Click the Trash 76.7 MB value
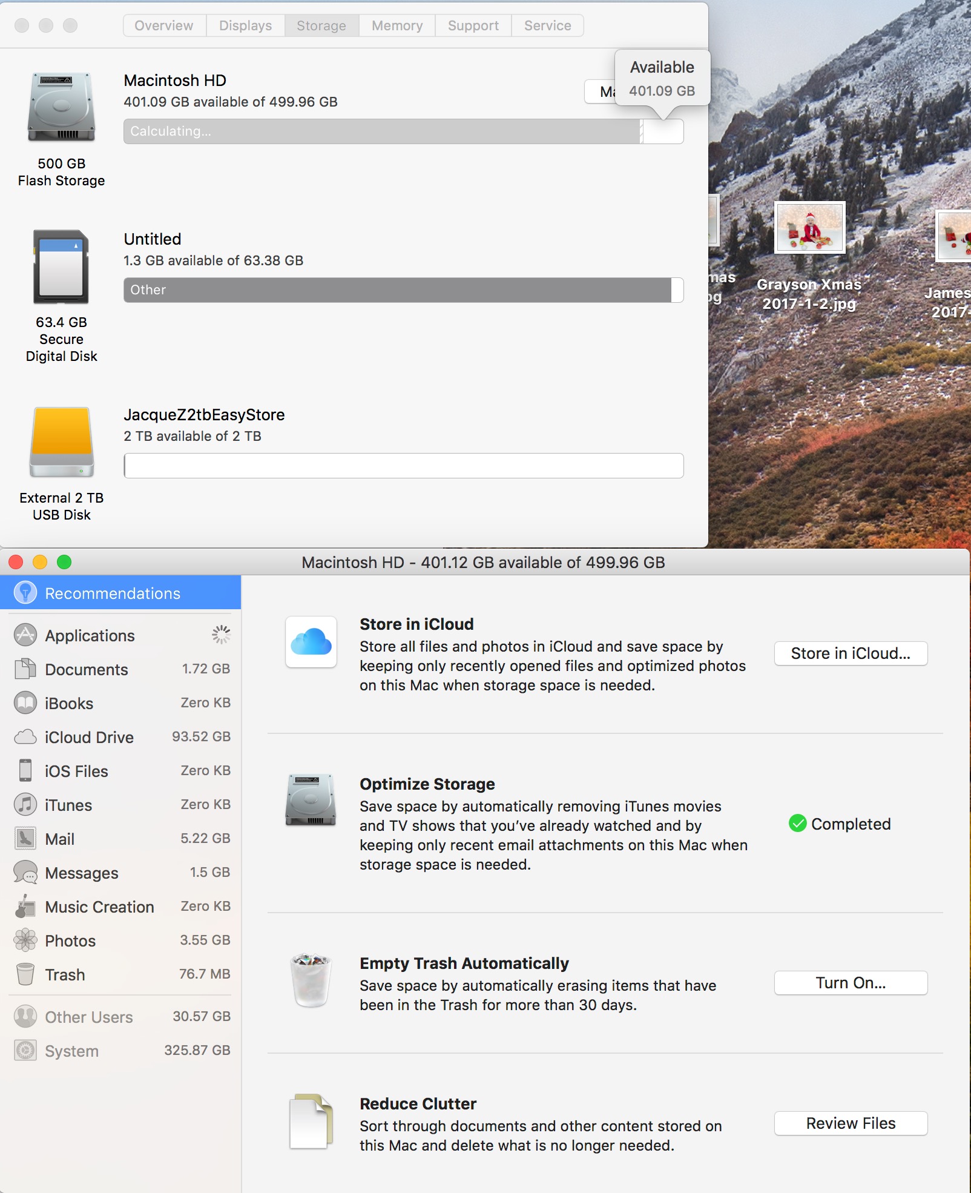Image resolution: width=971 pixels, height=1193 pixels. point(205,974)
